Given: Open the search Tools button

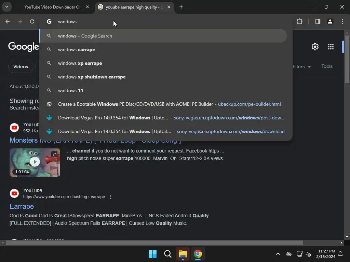Looking at the screenshot, I should [327, 67].
